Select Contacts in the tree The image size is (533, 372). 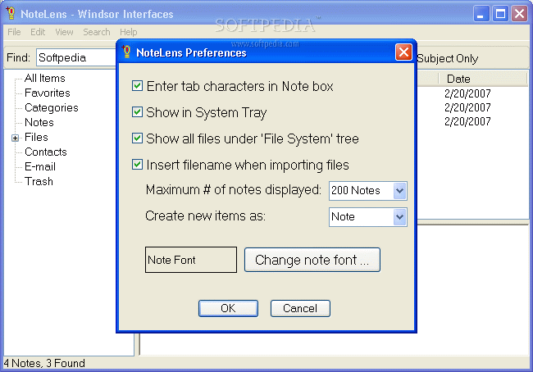point(46,152)
